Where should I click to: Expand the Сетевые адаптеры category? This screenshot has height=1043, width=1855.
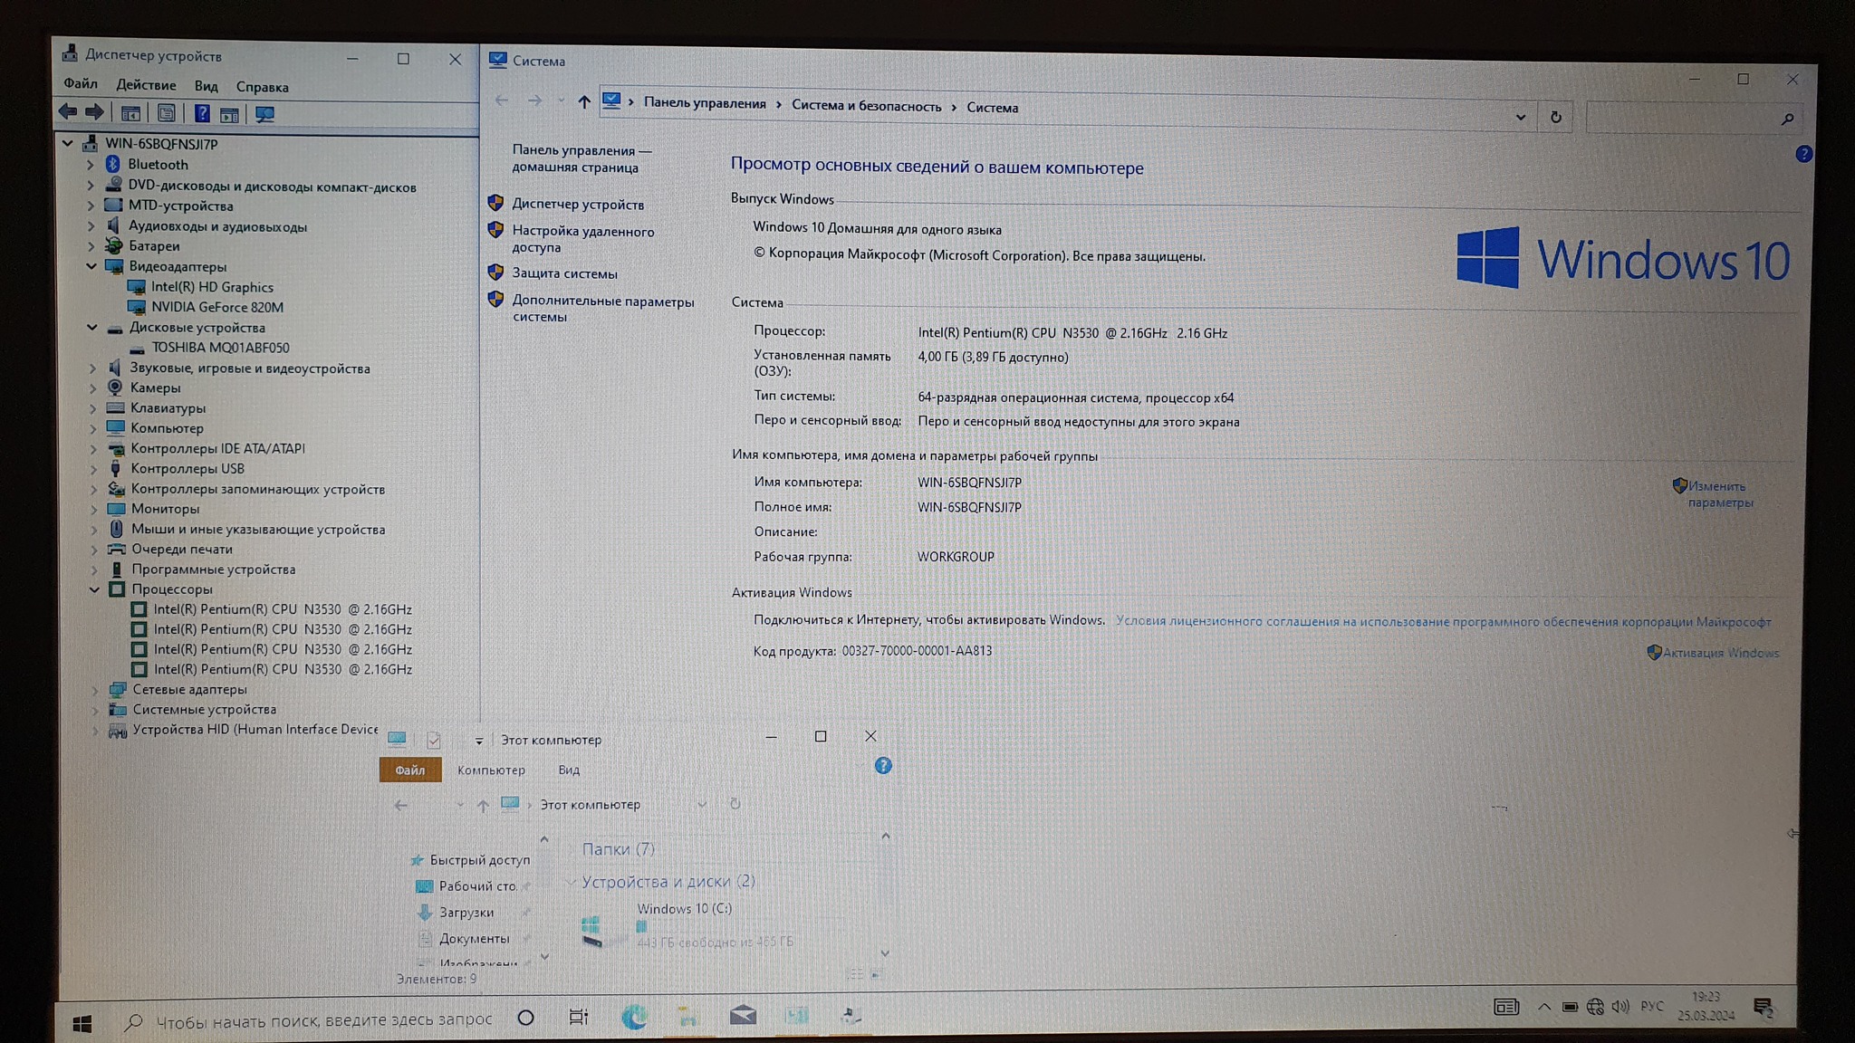pyautogui.click(x=95, y=690)
